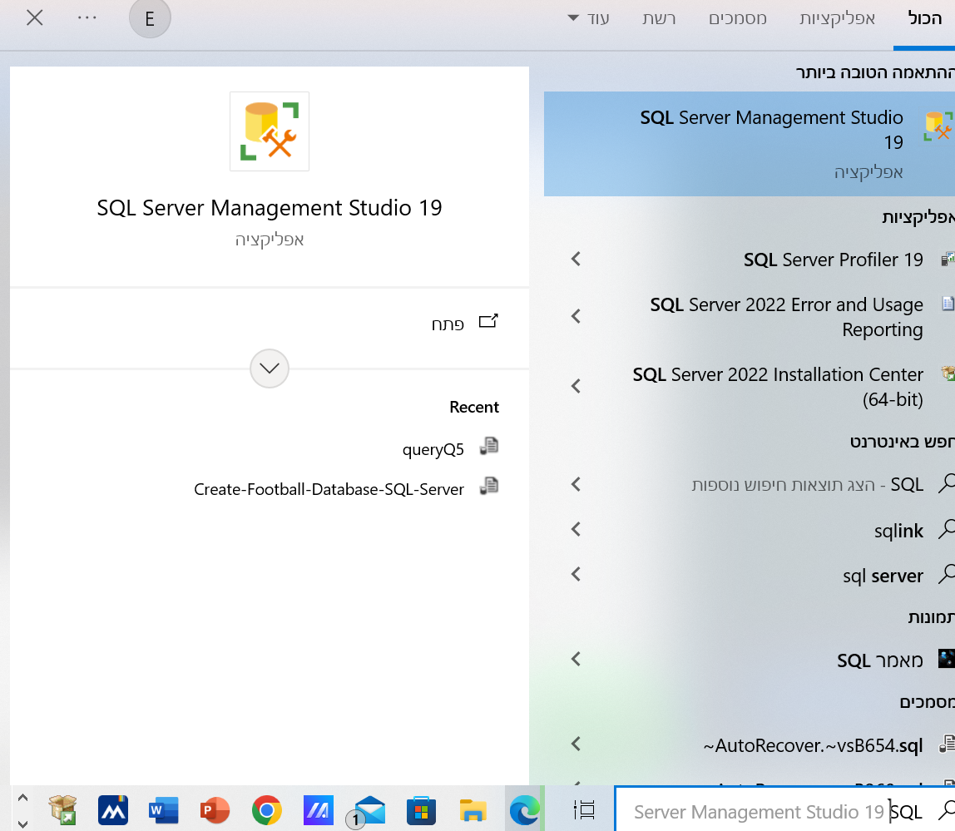Open recent file queryQ5
The height and width of the screenshot is (831, 955).
(433, 449)
